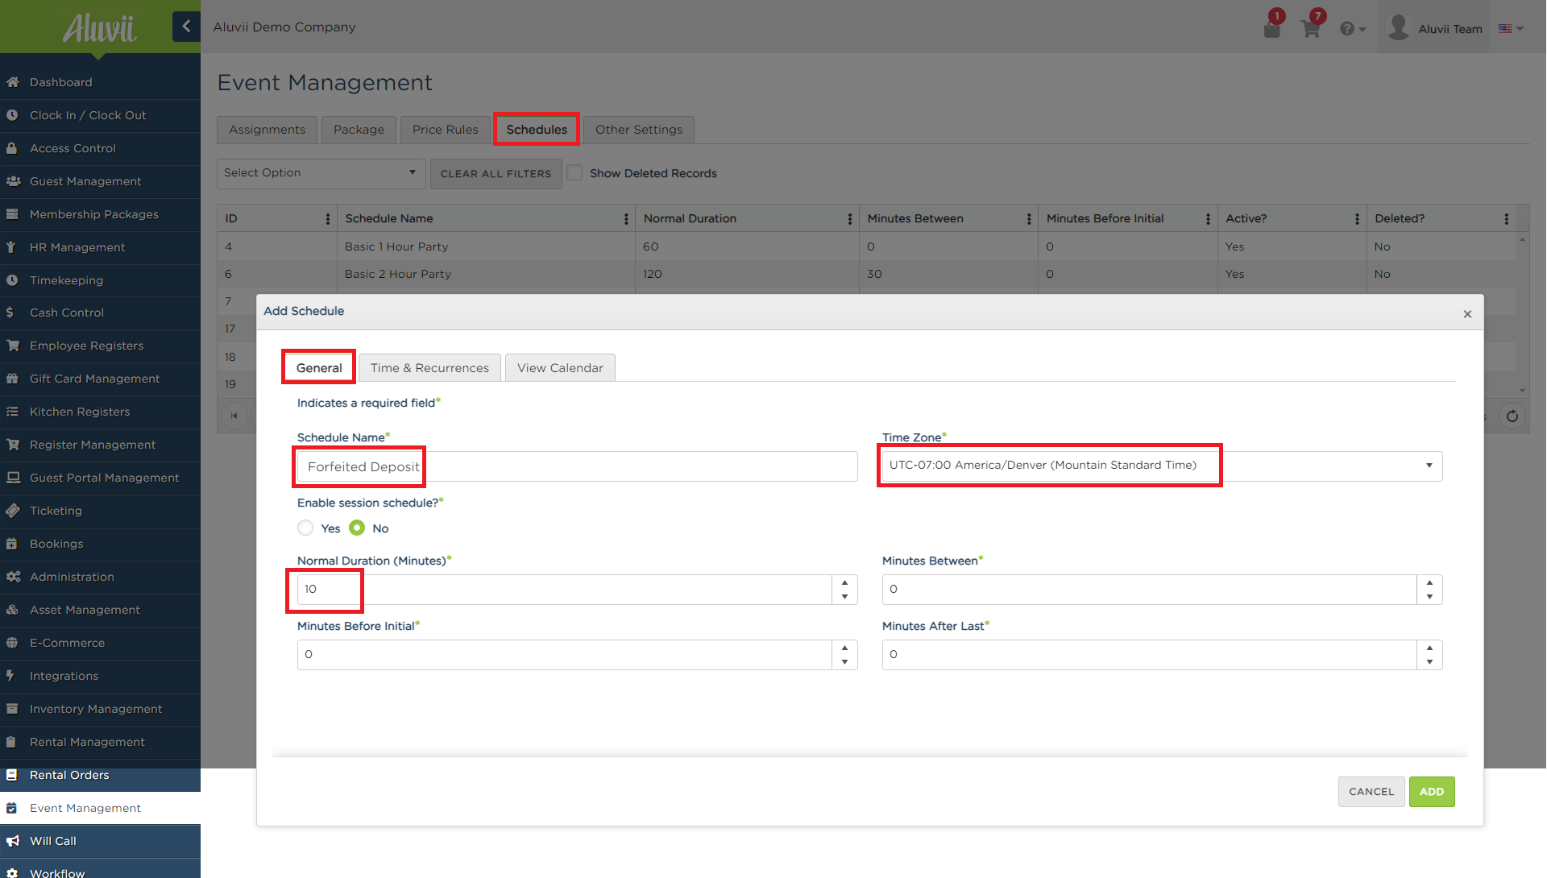Open Guest Portal Management in sidebar

pyautogui.click(x=100, y=478)
